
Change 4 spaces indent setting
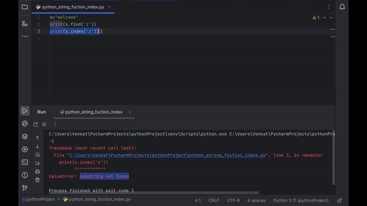pyautogui.click(x=256, y=200)
